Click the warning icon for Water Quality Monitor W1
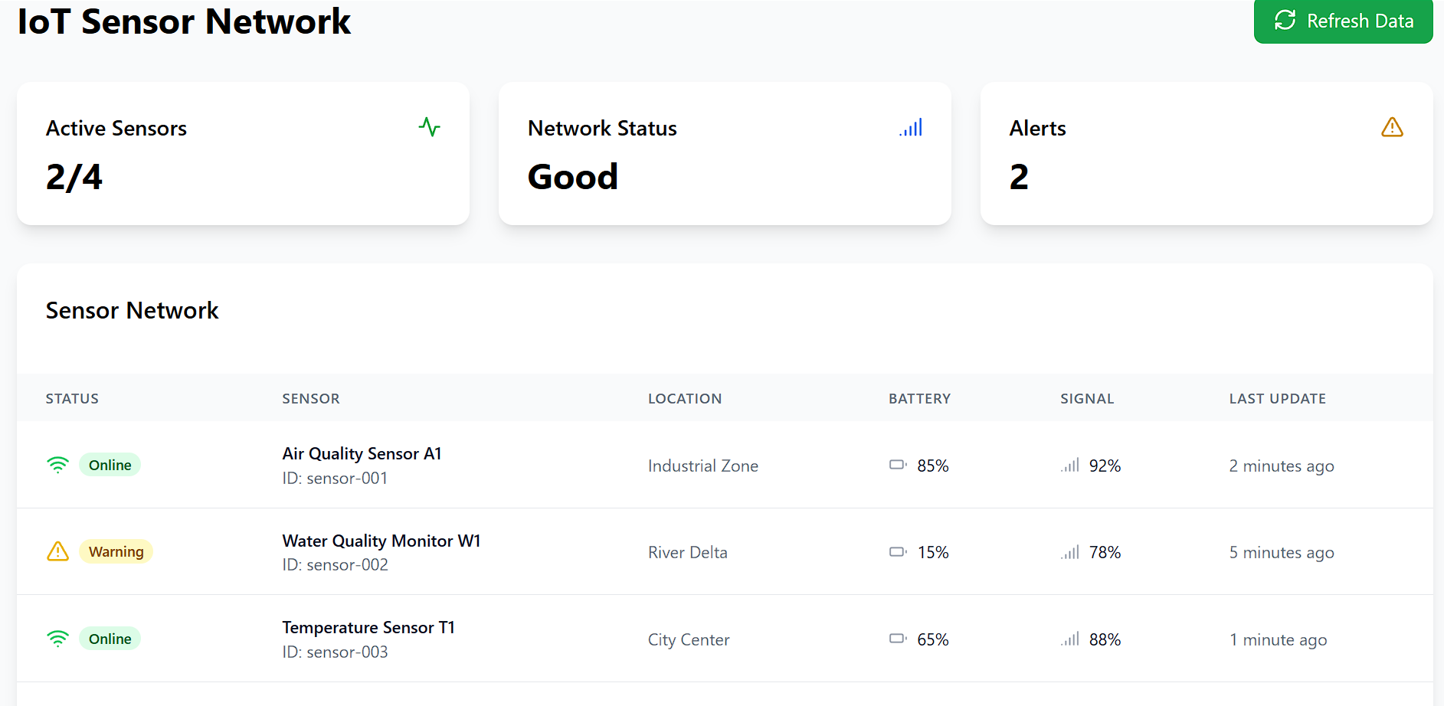This screenshot has height=706, width=1444. coord(57,551)
